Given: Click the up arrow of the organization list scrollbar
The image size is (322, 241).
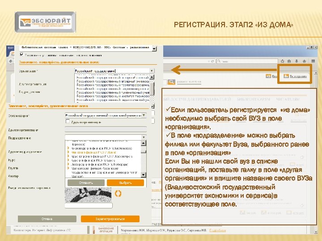Looking at the screenshot, I should tap(152, 77).
